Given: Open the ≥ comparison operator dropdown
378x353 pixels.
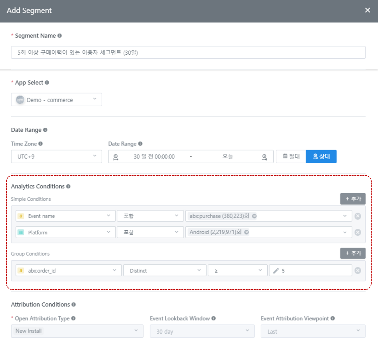Looking at the screenshot, I should pyautogui.click(x=238, y=270).
